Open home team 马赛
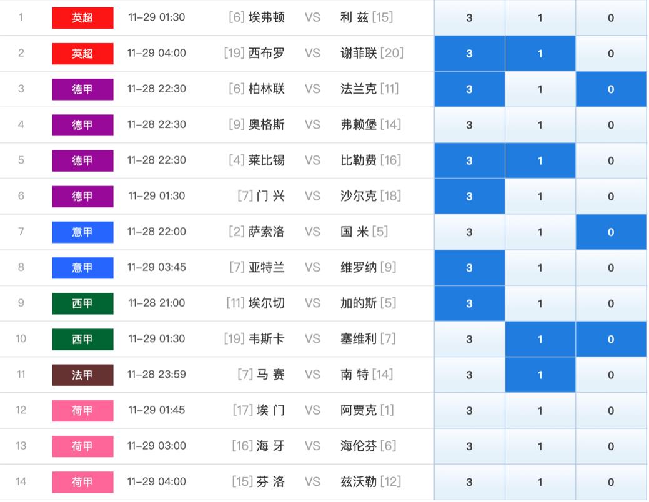Screen dimensions: 649x502 270,375
